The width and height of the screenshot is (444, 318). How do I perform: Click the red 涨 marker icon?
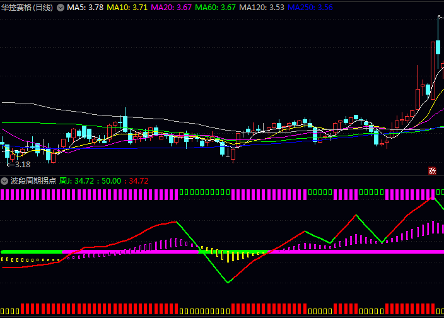point(433,170)
